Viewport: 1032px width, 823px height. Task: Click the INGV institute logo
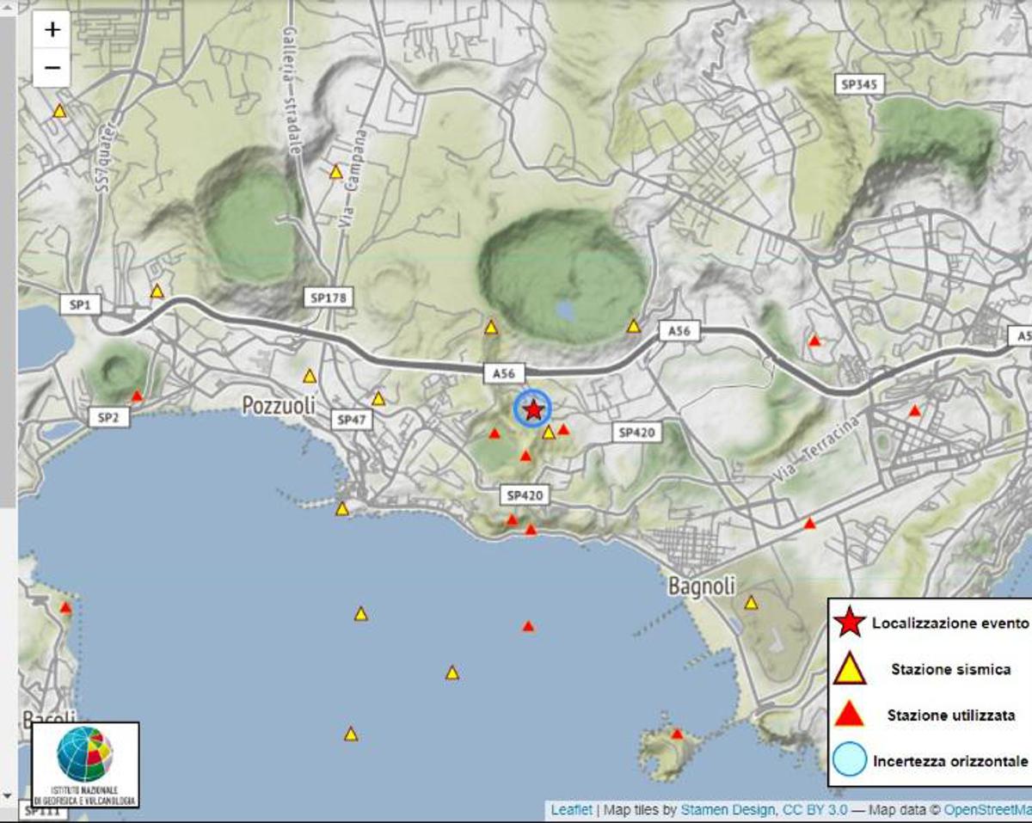tap(85, 765)
